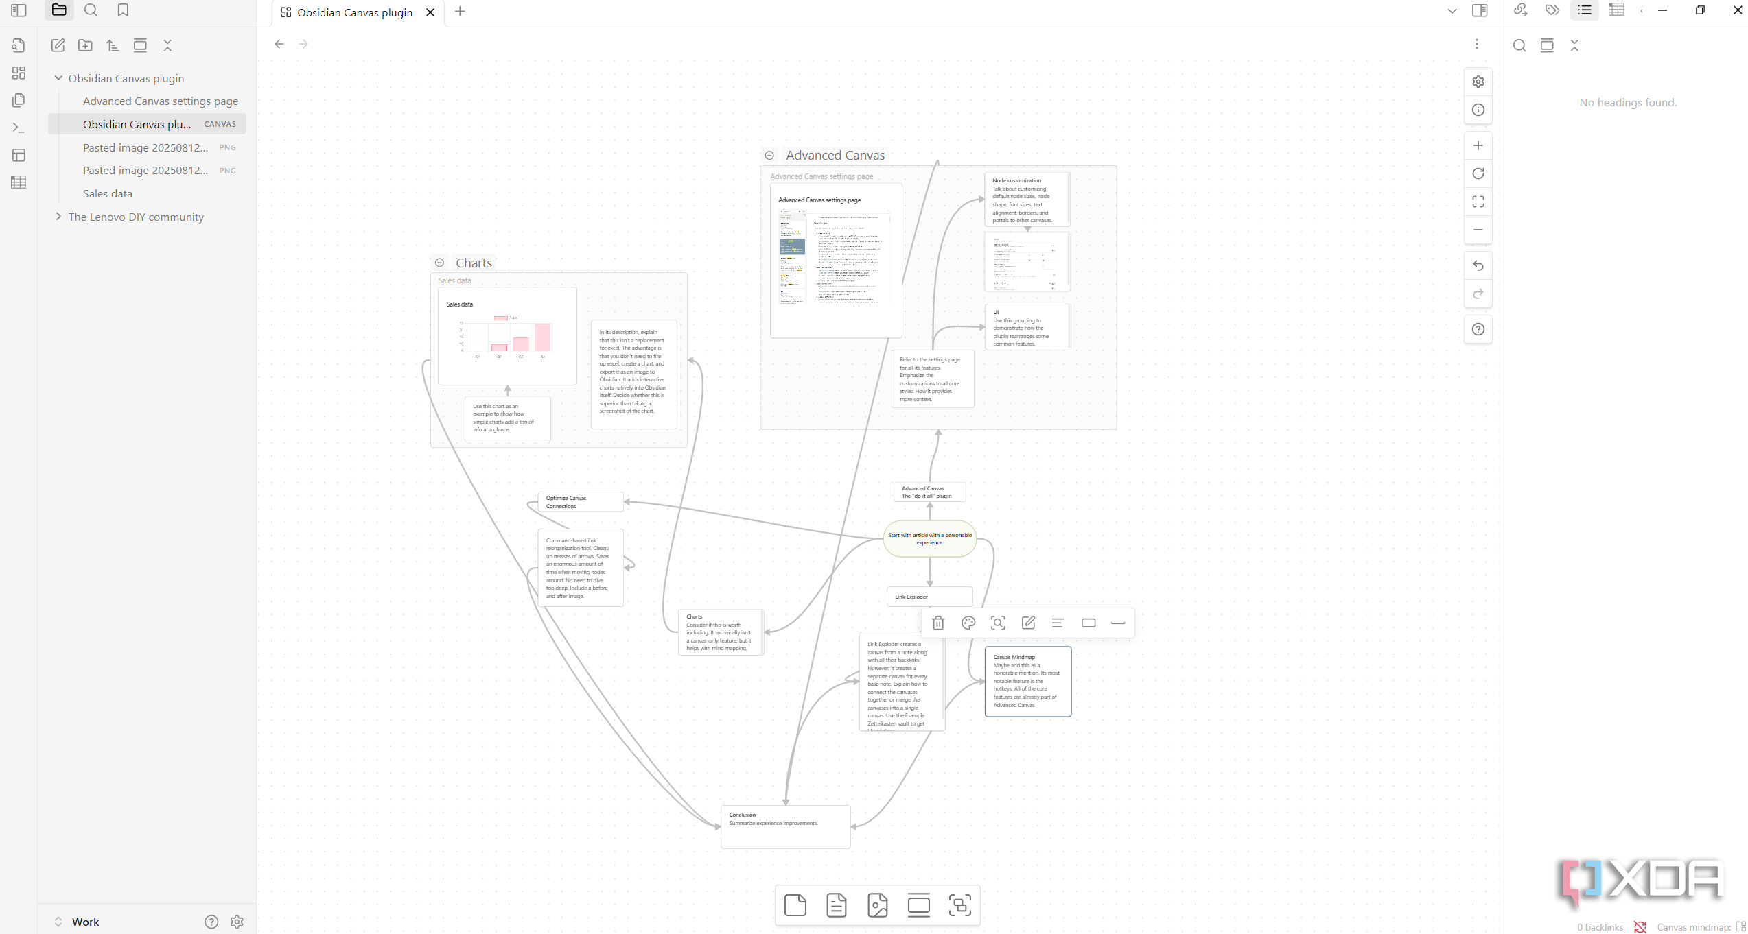Open the tab list dropdown
Screen dimensions: 1748x934
[x=1452, y=11]
